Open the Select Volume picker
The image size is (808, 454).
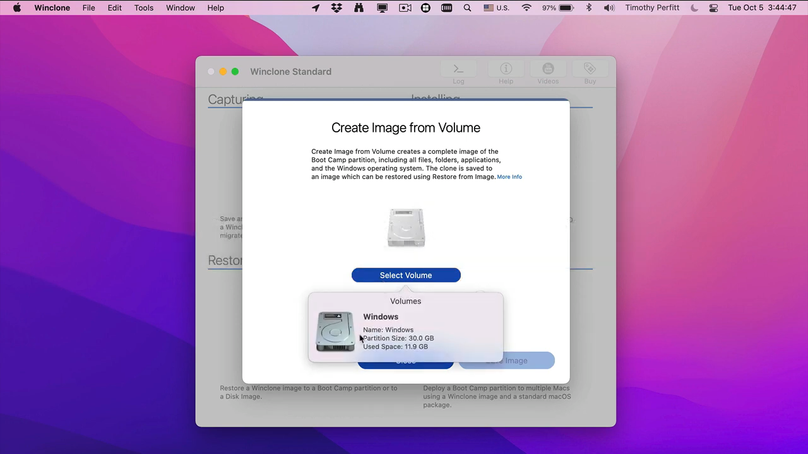point(406,275)
